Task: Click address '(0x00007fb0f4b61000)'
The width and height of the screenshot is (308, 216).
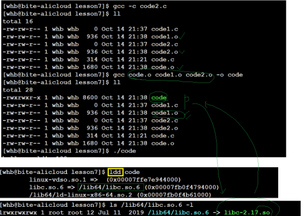Action: pos(174,195)
